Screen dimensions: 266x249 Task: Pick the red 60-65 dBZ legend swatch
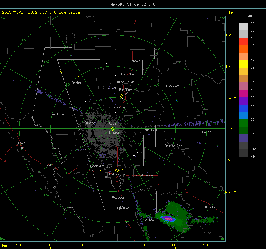pos(244,41)
